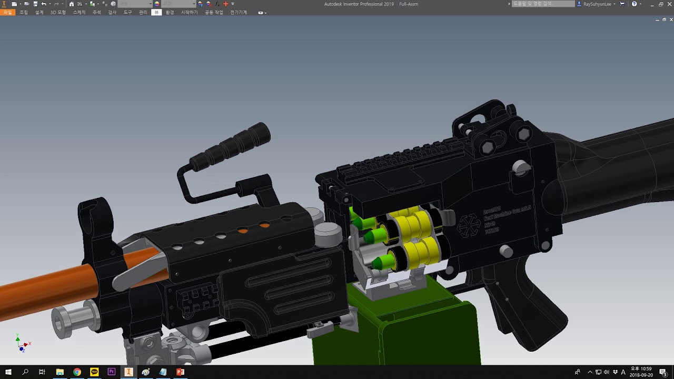Click the Inventor PRO application icon

point(4,4)
